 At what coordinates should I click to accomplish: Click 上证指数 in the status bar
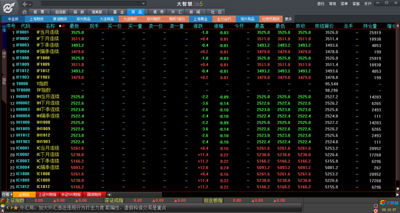(x=15, y=200)
